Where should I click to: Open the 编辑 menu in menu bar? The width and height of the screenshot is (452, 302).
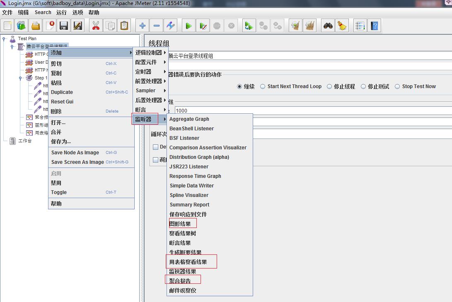(23, 12)
